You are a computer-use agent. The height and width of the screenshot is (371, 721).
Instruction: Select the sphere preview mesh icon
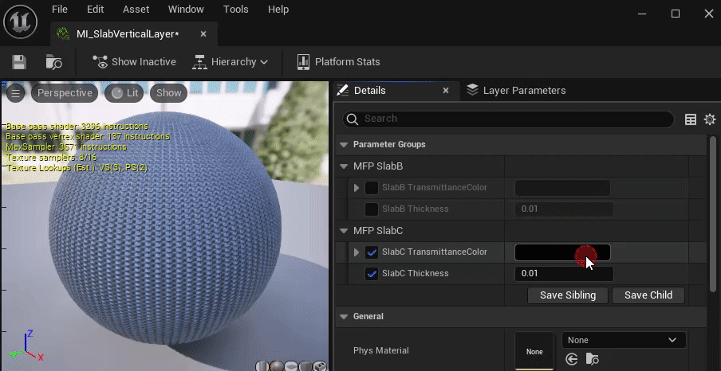[276, 366]
